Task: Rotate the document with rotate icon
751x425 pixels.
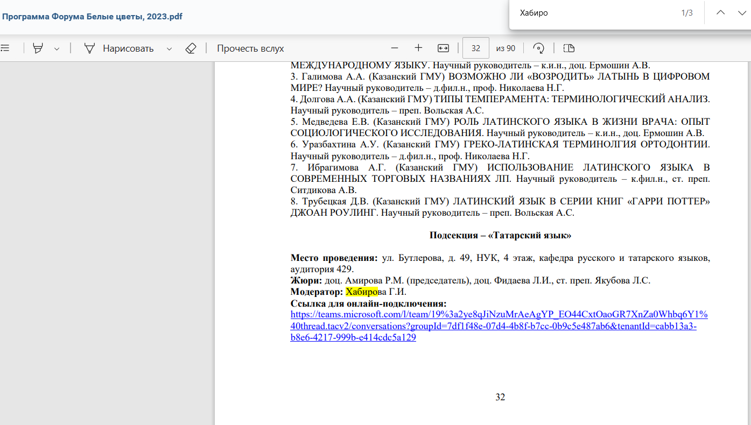Action: (x=538, y=48)
